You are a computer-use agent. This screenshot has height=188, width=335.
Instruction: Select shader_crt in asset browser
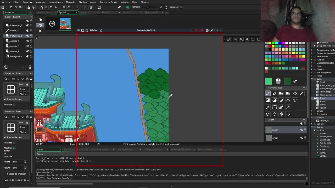coord(324,121)
